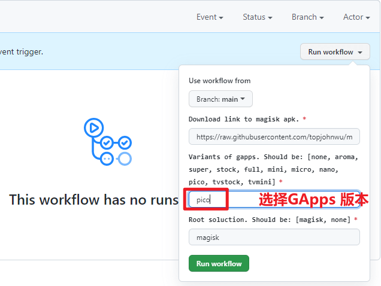381x286 pixels.
Task: Click the play circle in workflow illustration
Action: click(x=93, y=127)
